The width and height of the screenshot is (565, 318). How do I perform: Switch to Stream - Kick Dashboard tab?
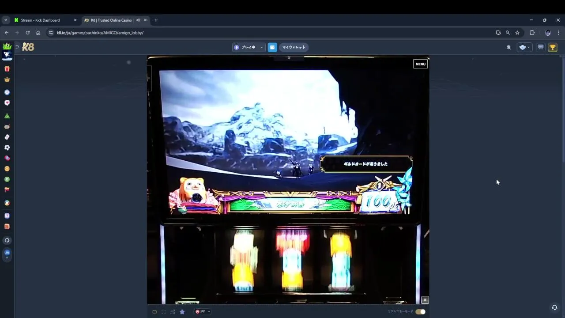tap(45, 20)
